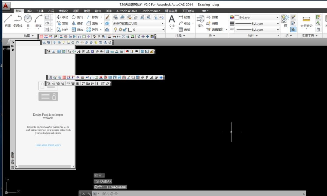Switch to the 视图 ribbon tab

click(76, 11)
